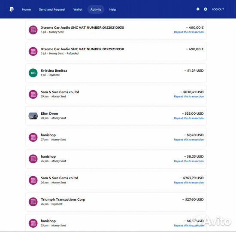Click '29 Jun · Money Sent' details

click(53, 96)
